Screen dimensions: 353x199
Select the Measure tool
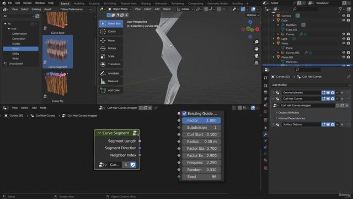[x=111, y=81]
